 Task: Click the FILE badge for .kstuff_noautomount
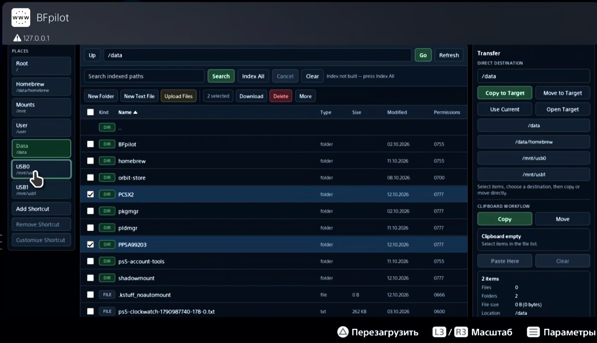(x=107, y=295)
